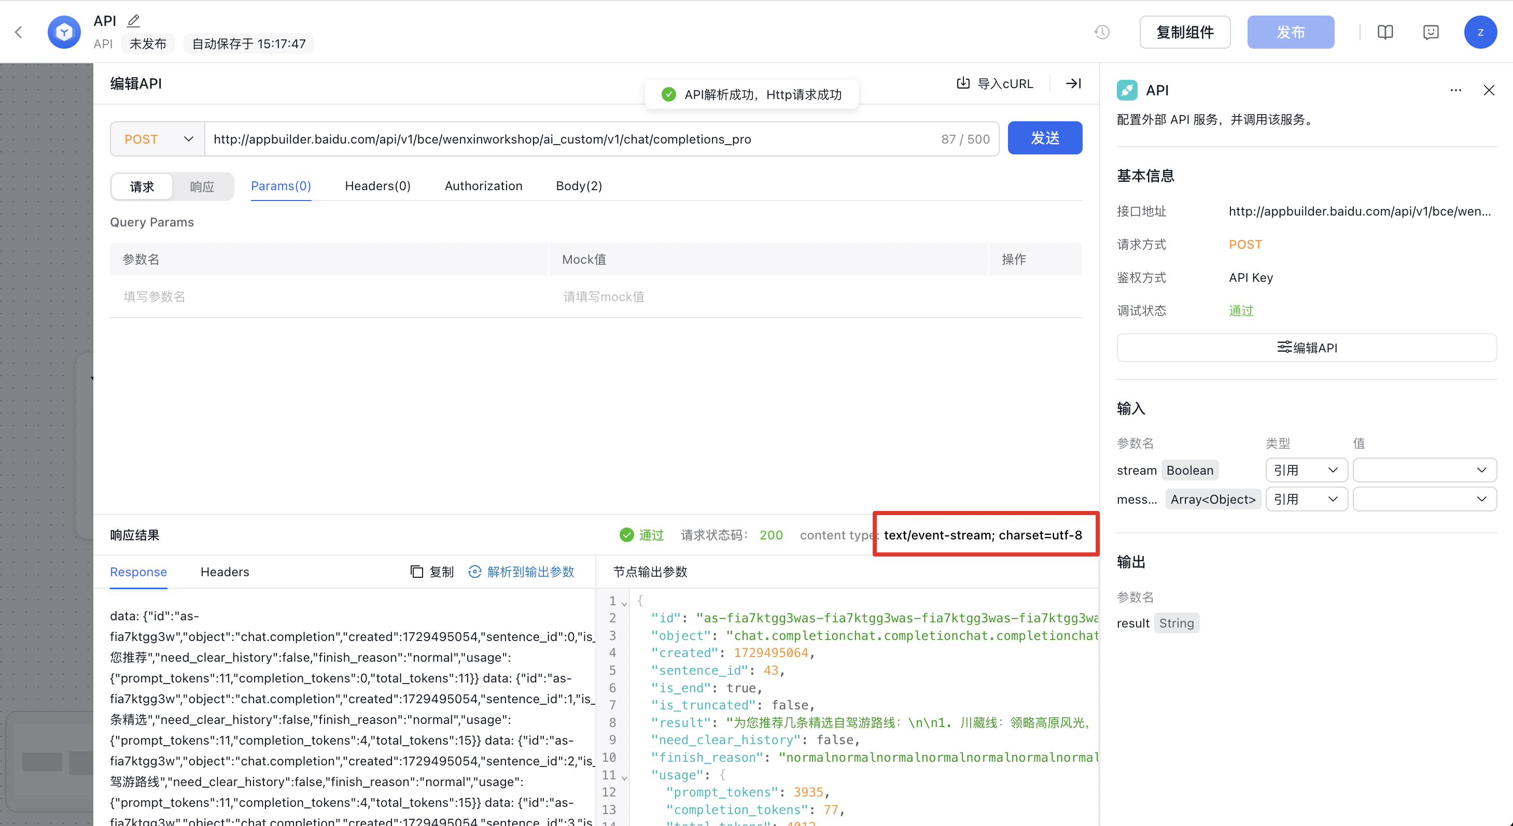
Task: Click the refresh icon beside 解析到输出参数
Action: point(474,571)
